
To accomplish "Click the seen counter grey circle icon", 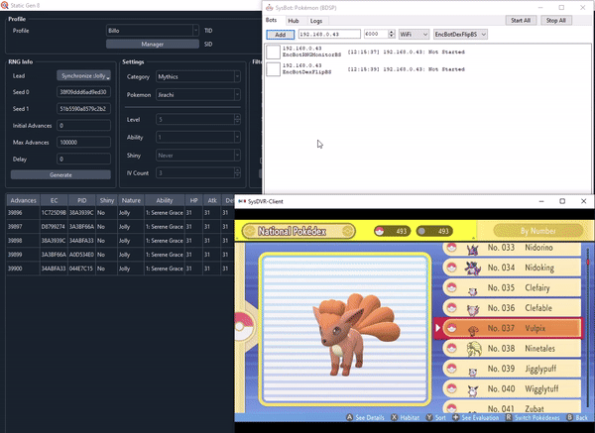I will pos(421,231).
